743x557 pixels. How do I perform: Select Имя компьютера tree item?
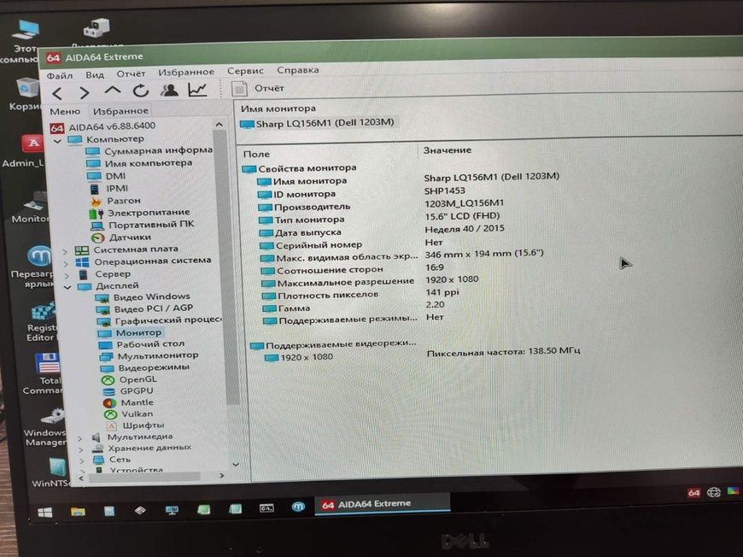pos(149,162)
